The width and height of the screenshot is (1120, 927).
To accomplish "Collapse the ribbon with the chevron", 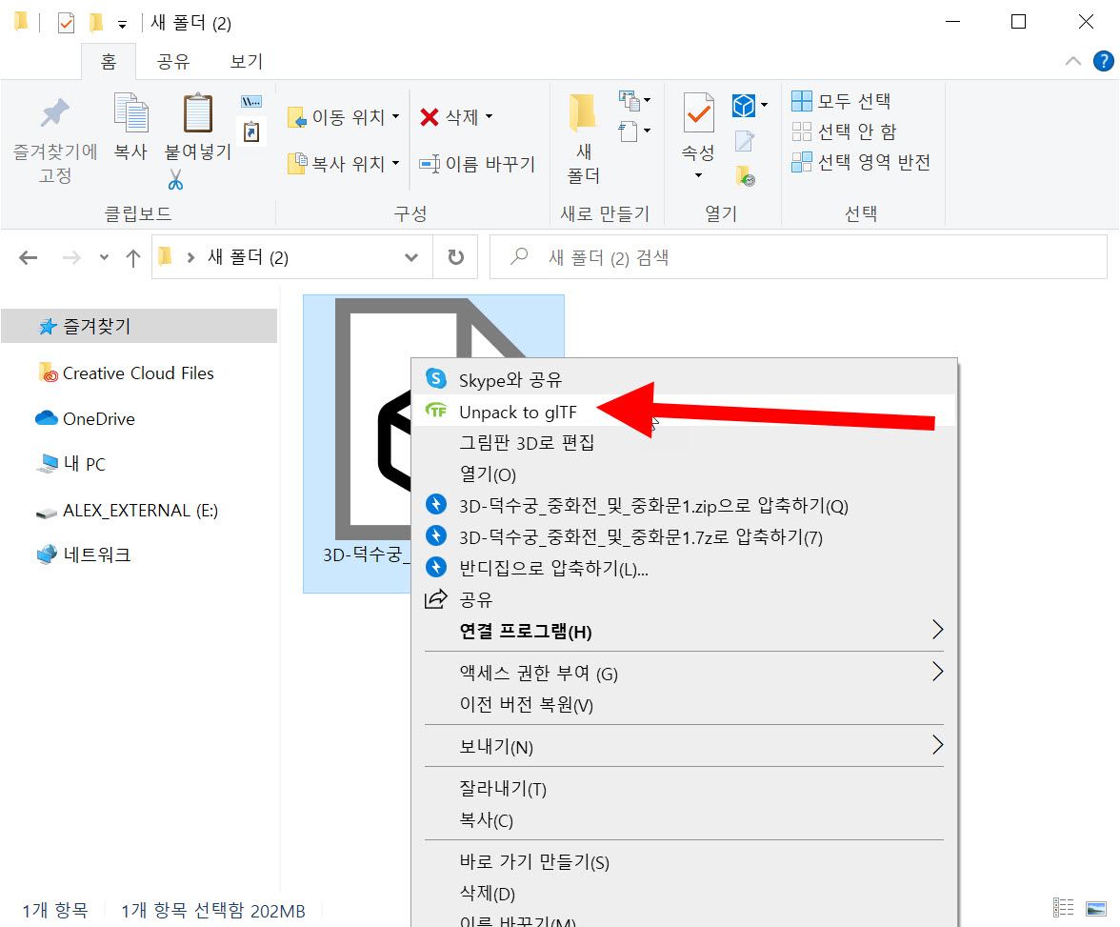I will pyautogui.click(x=1072, y=62).
